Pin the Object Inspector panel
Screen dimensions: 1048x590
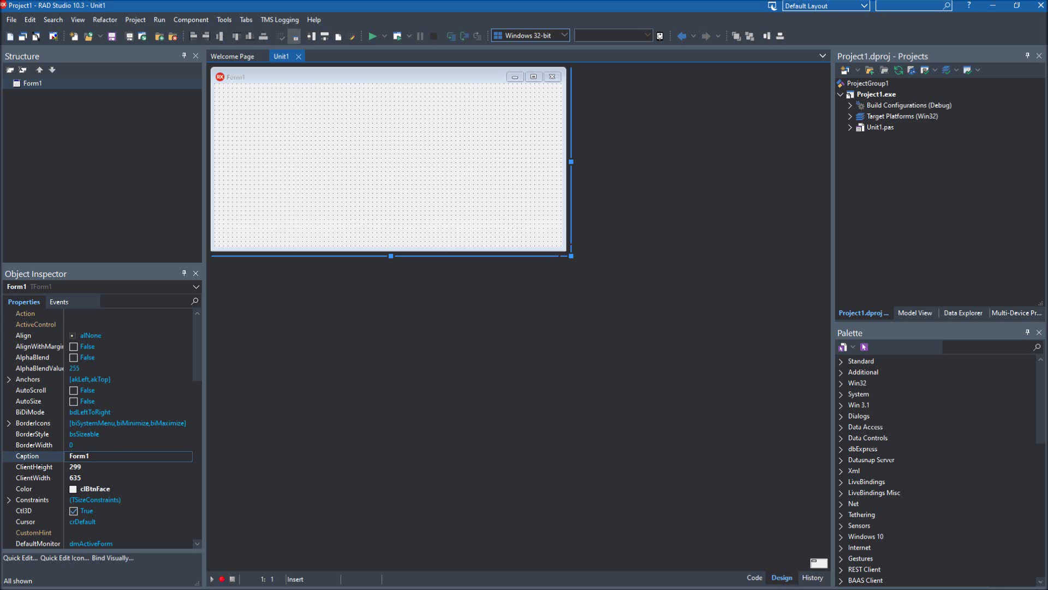coord(184,273)
